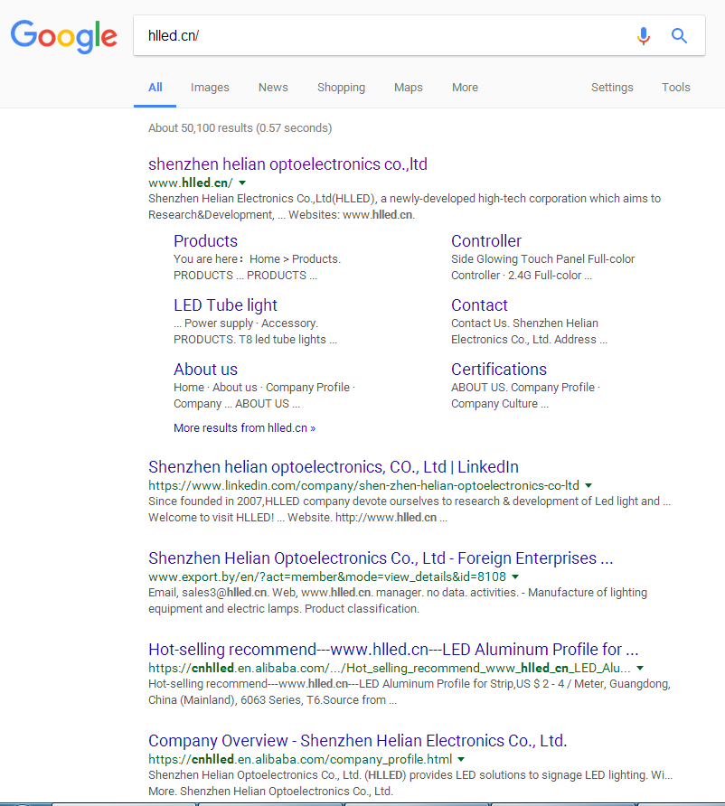Open Hot-selling recommend LED Aluminum Profile result
Viewport: 725px width, 806px height.
[393, 649]
